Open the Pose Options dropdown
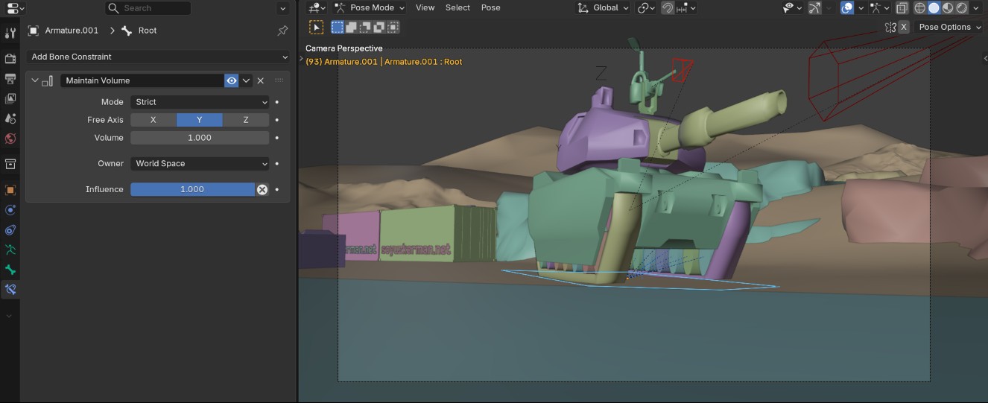 tap(950, 27)
